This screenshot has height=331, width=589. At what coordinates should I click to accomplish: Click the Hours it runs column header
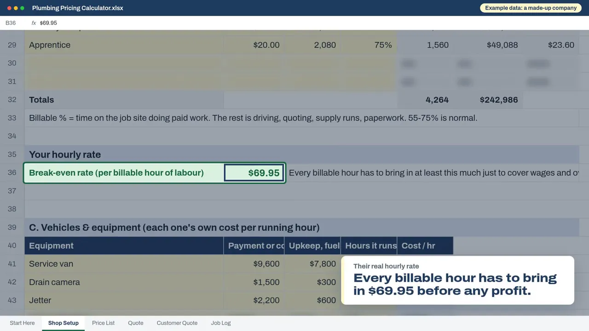pos(369,245)
